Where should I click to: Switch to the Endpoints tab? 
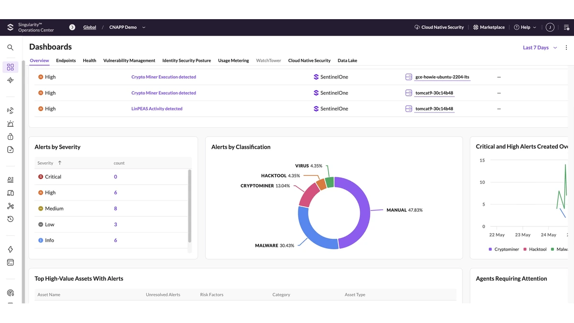(66, 61)
